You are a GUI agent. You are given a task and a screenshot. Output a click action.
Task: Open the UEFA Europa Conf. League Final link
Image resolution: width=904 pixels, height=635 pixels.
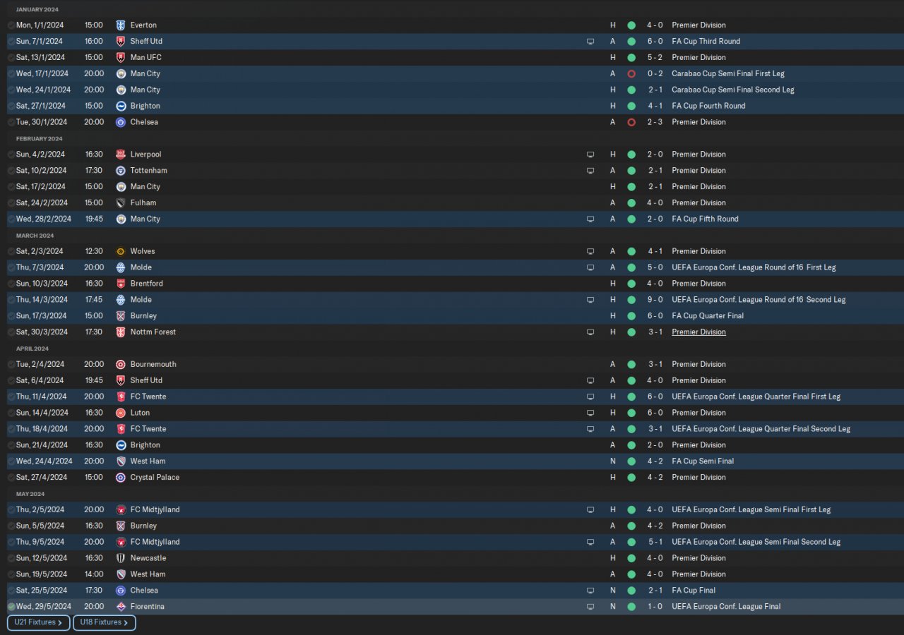[x=726, y=606]
